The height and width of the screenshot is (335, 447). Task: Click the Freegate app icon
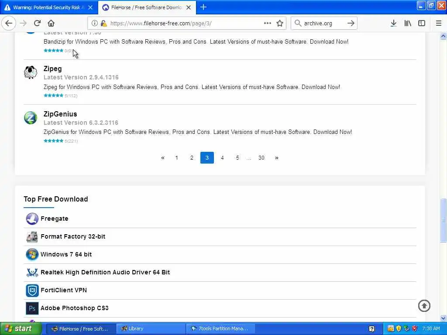[32, 219]
